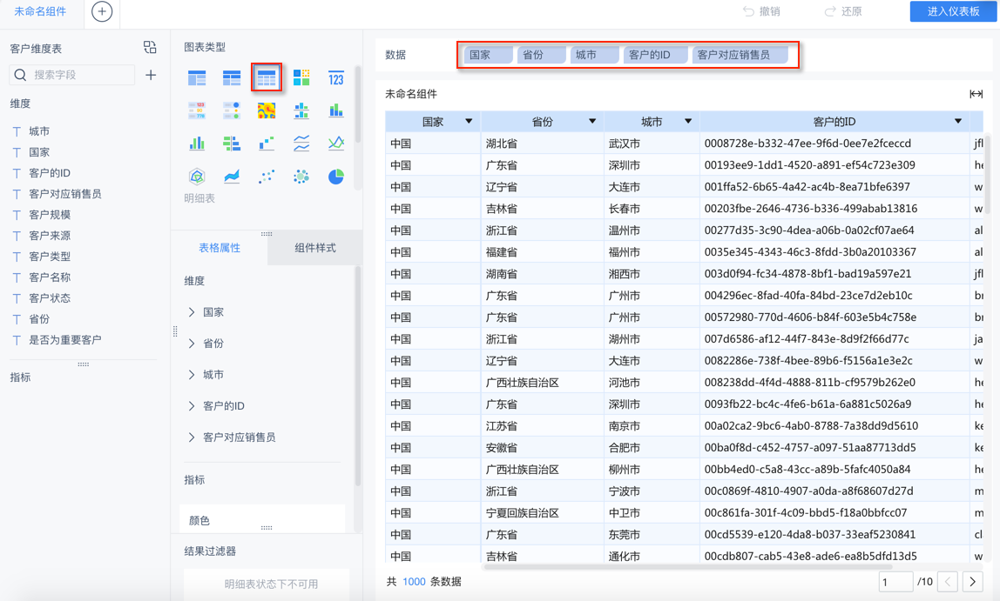Click the 撤销 undo button

pos(761,11)
